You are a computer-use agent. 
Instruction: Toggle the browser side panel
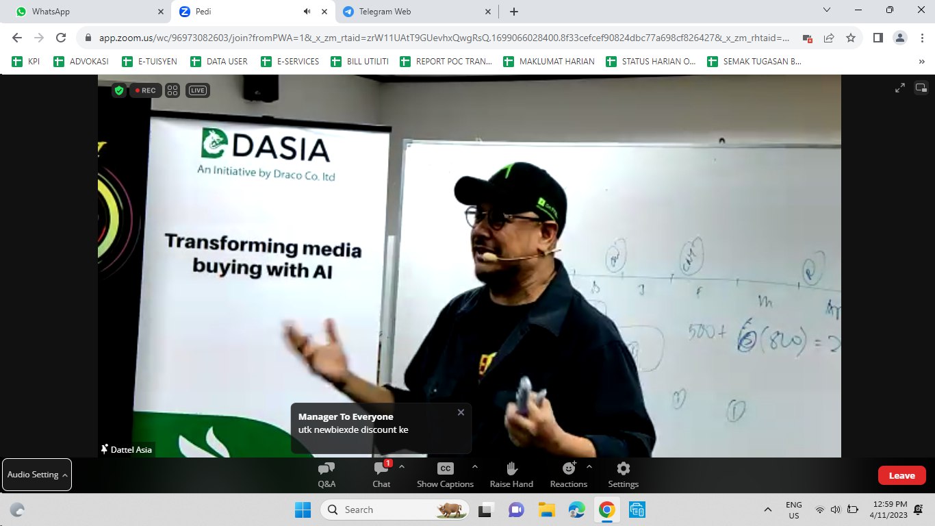click(878, 38)
